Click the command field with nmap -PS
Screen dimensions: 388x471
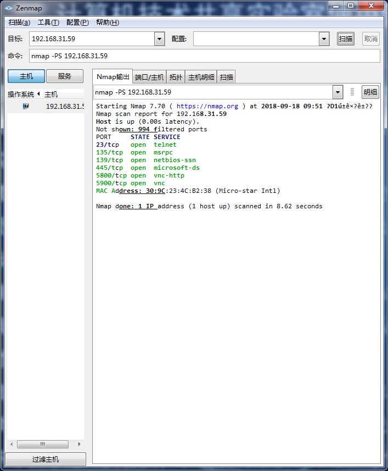tap(205, 56)
